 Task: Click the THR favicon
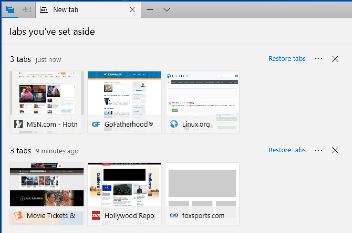tap(96, 215)
